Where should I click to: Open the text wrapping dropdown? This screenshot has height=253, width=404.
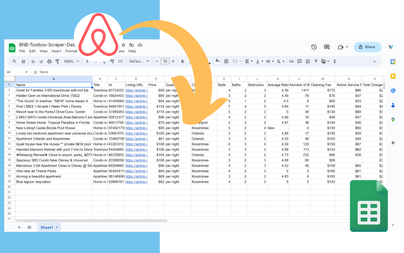(x=270, y=61)
